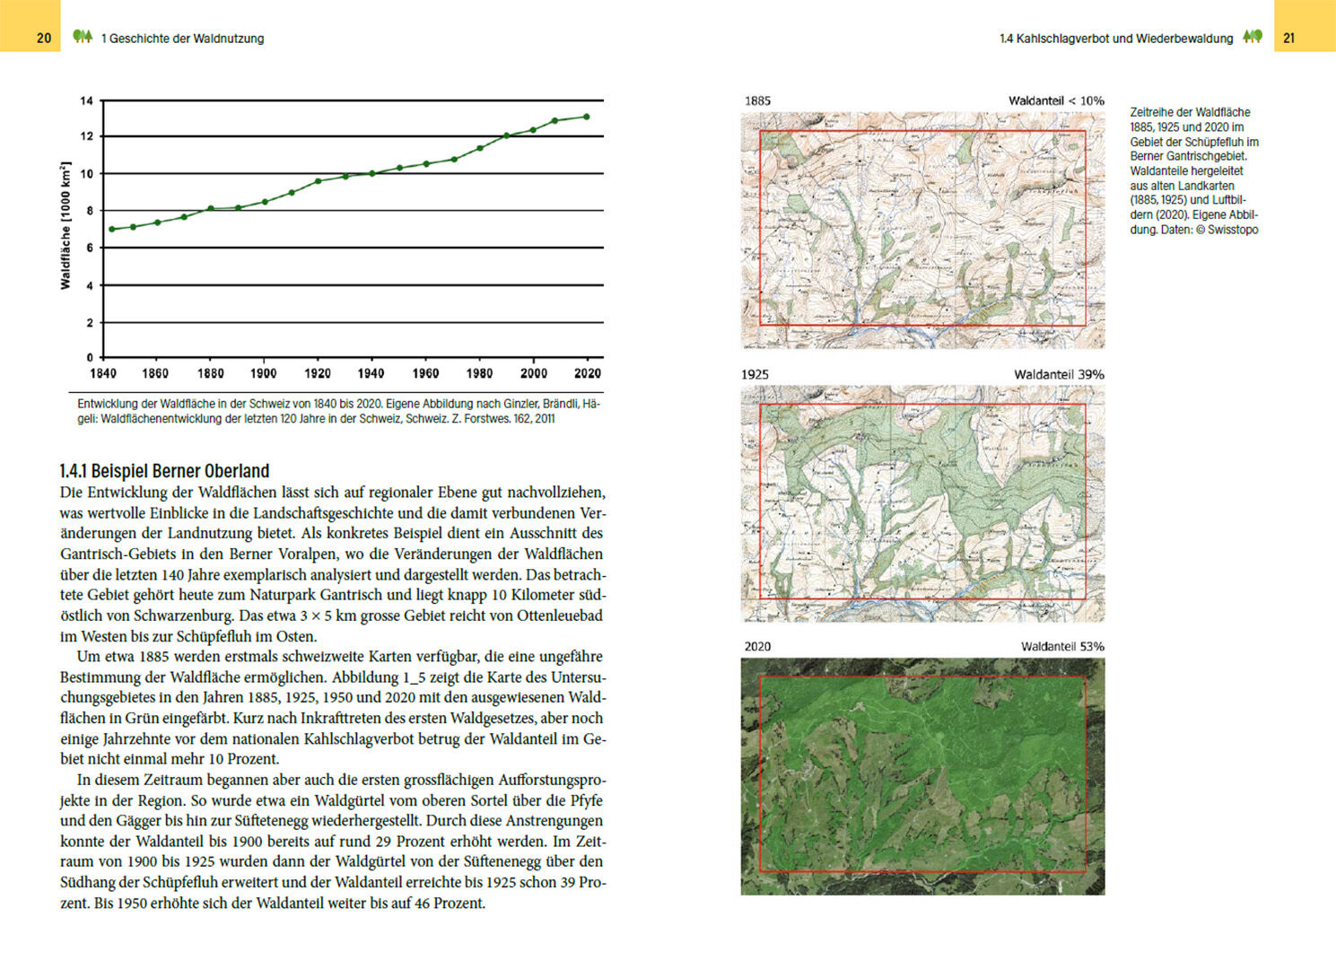Open the 2020 aerial photo image
Viewport: 1336px width, 969px height.
click(922, 776)
